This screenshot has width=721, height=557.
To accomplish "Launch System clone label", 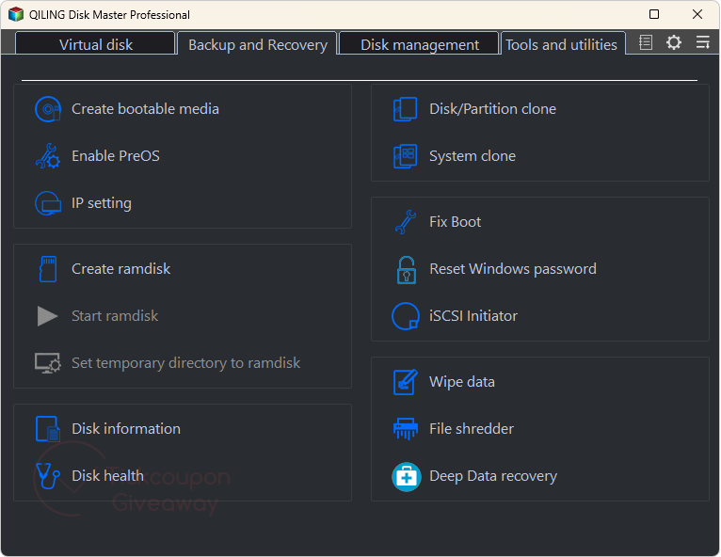I will coord(473,156).
